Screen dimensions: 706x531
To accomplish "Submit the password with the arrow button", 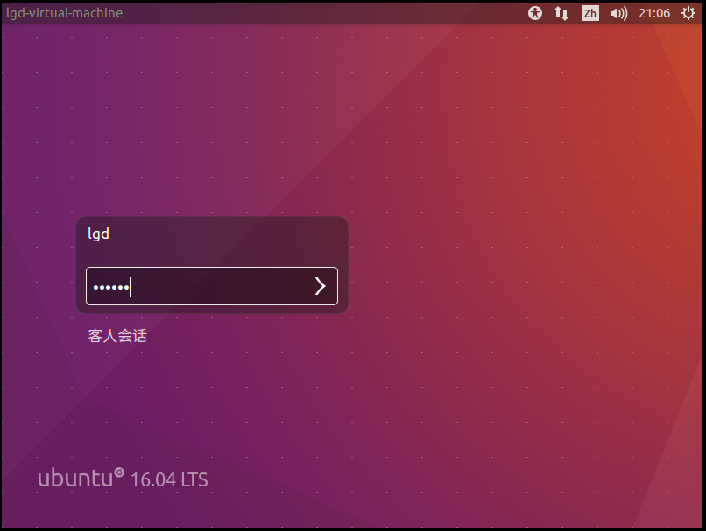I will tap(320, 286).
